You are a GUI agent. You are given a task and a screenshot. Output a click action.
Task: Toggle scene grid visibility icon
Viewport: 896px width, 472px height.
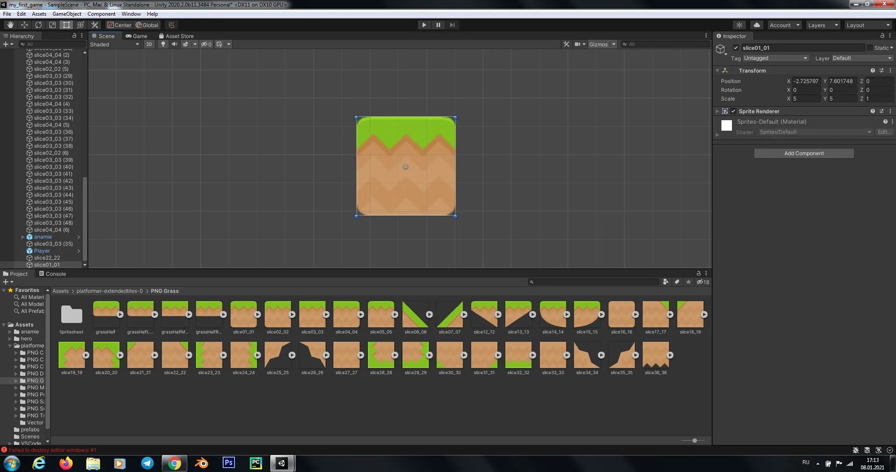219,44
